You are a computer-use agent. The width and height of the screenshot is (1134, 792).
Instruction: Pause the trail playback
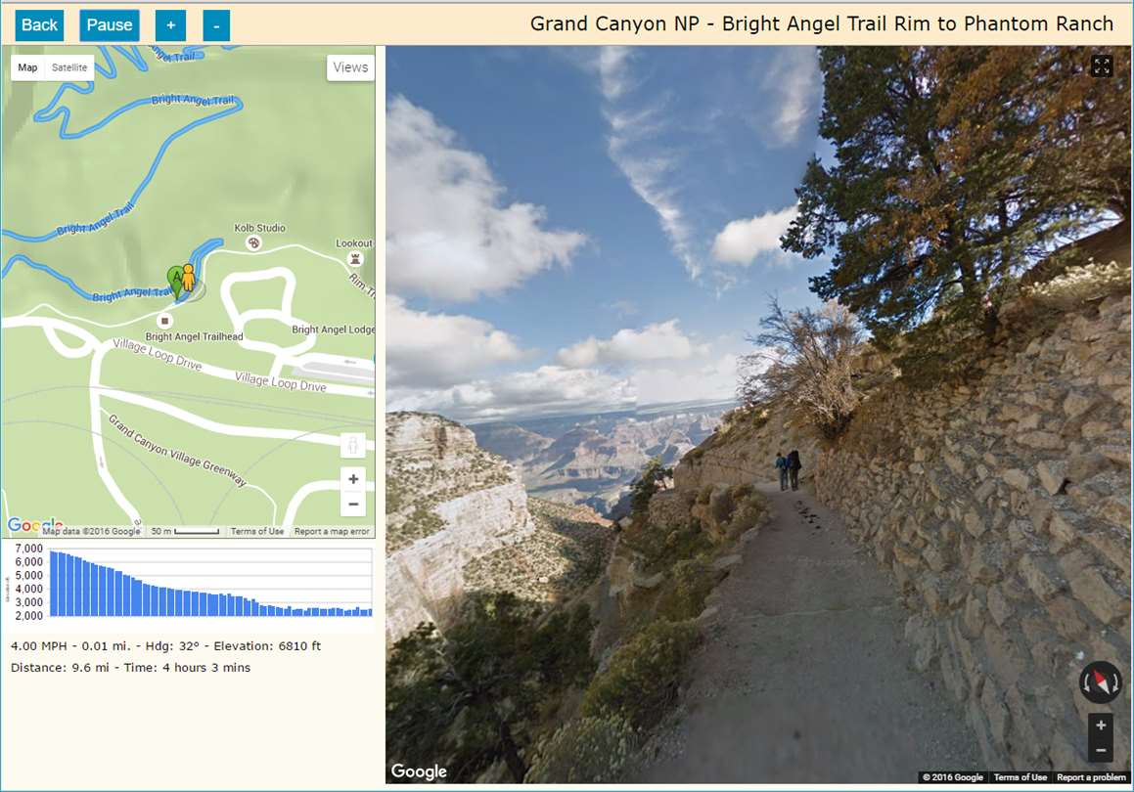[110, 25]
